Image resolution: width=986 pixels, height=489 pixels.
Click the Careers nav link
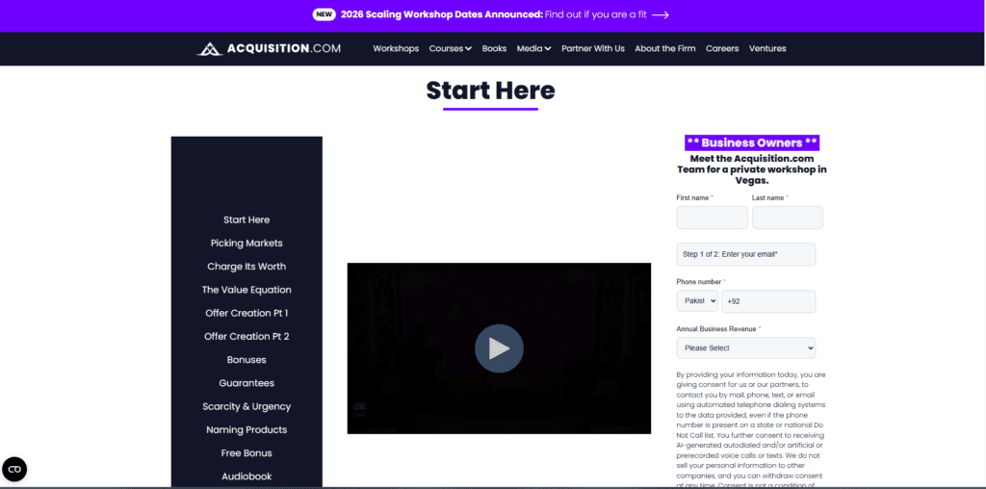(x=722, y=48)
